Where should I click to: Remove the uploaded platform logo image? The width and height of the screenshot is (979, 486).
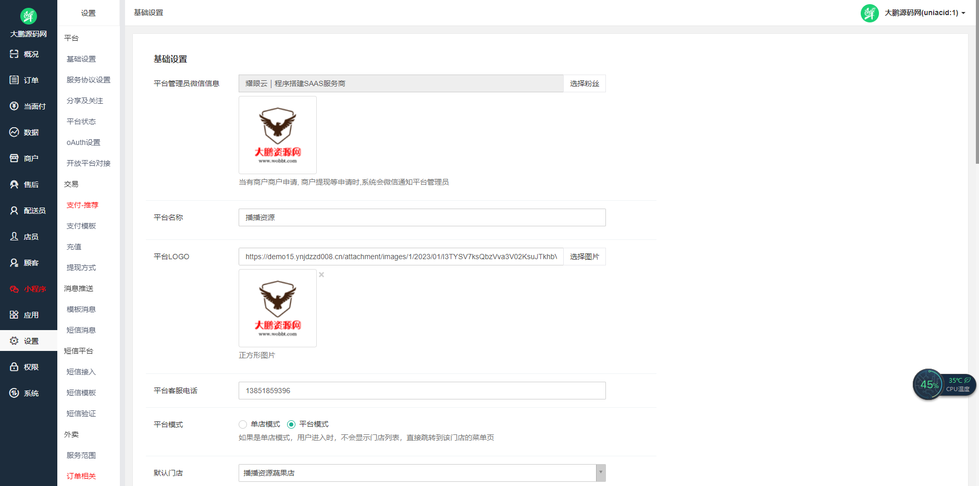[321, 274]
